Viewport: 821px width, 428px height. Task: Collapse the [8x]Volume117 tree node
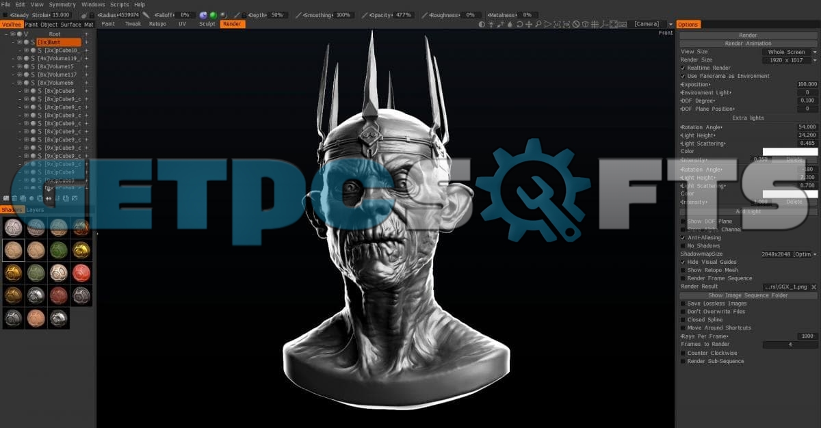click(13, 75)
